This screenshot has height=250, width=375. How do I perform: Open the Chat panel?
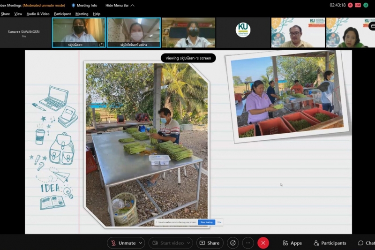[x=366, y=243]
